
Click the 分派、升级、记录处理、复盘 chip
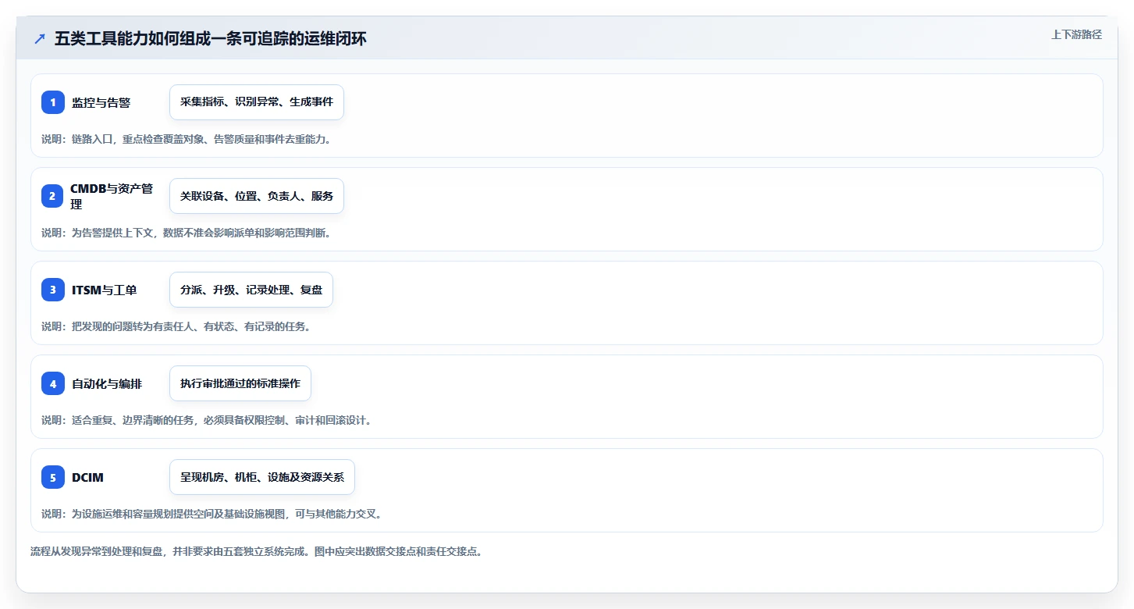(251, 290)
